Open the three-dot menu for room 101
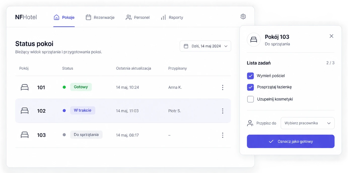Screen dimensions: 348x173 (223, 87)
